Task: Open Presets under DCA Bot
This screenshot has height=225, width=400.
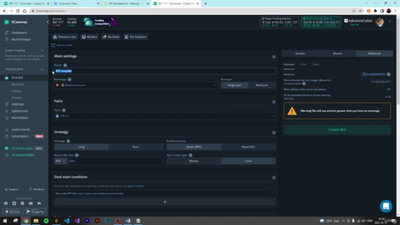Action: (17, 97)
